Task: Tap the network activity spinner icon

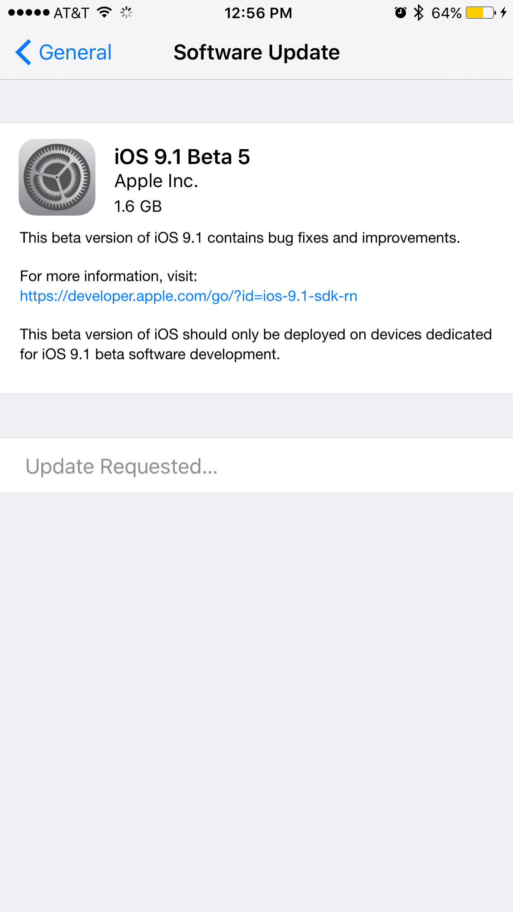Action: (x=126, y=13)
